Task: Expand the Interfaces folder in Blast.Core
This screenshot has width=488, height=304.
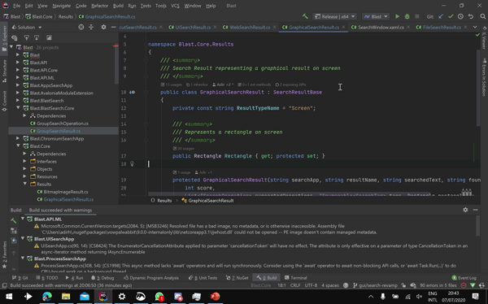Action: tap(24, 161)
